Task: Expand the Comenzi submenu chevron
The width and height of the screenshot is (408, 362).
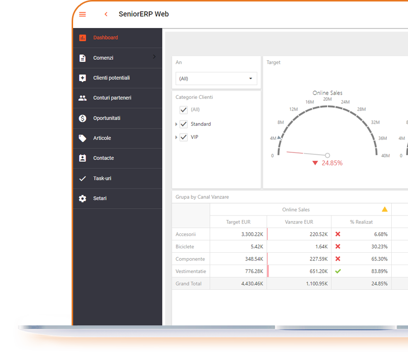Action: coord(154,57)
